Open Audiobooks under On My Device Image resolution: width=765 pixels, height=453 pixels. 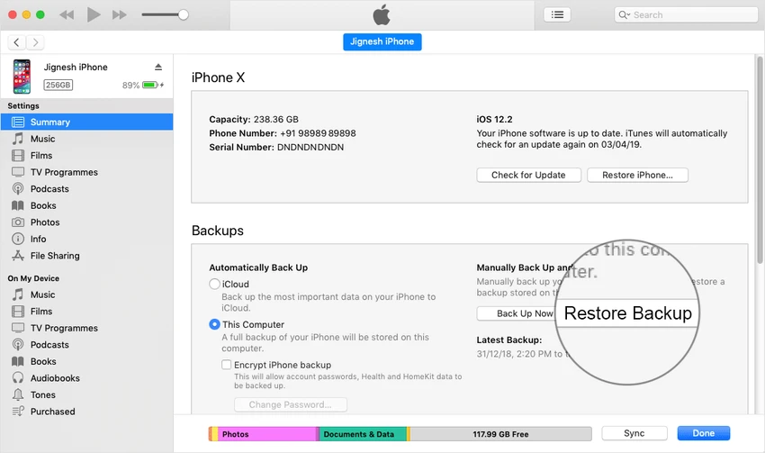point(55,378)
